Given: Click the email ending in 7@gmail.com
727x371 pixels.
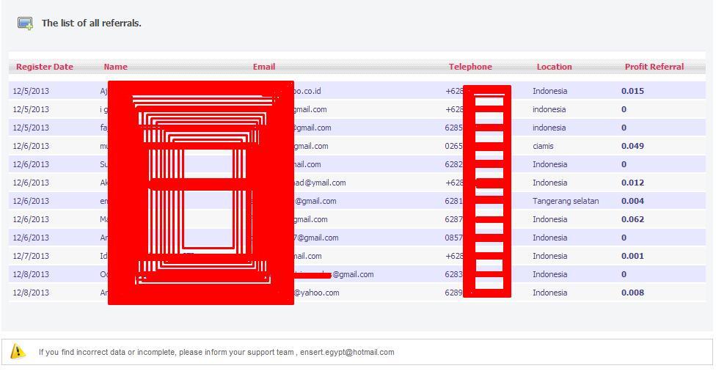Looking at the screenshot, I should tap(316, 238).
